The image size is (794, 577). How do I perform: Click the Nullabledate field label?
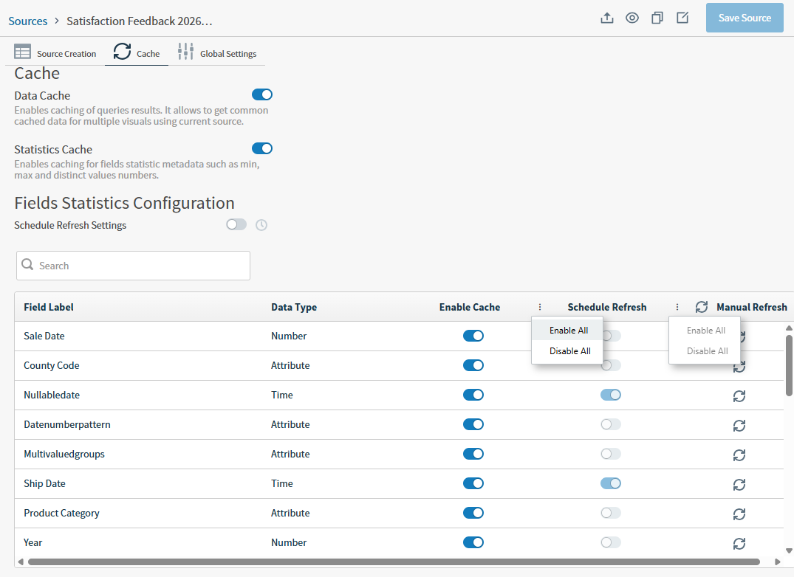[x=52, y=395]
